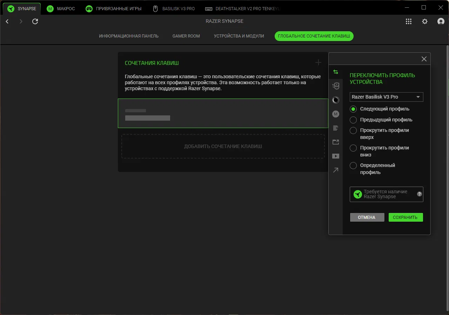Click the Razer Synapse window title
Viewport: 449px width, 315px height.
(224, 21)
